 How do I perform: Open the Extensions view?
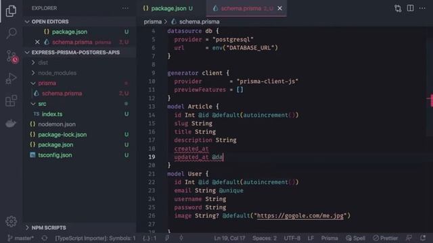tap(11, 101)
